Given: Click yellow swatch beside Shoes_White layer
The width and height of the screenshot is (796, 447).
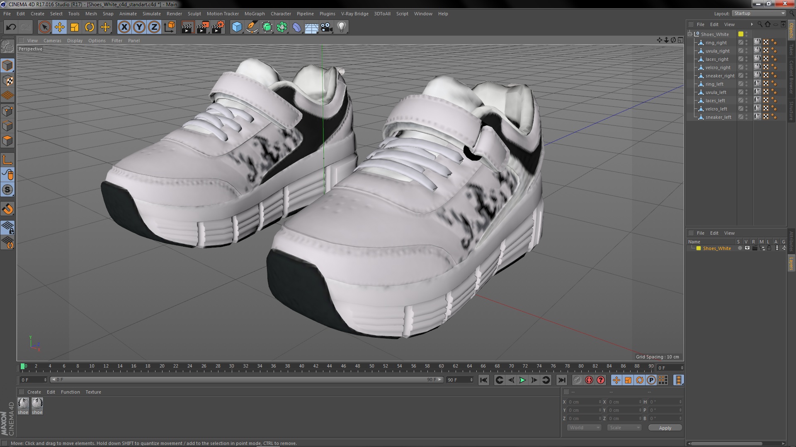Looking at the screenshot, I should tap(699, 248).
